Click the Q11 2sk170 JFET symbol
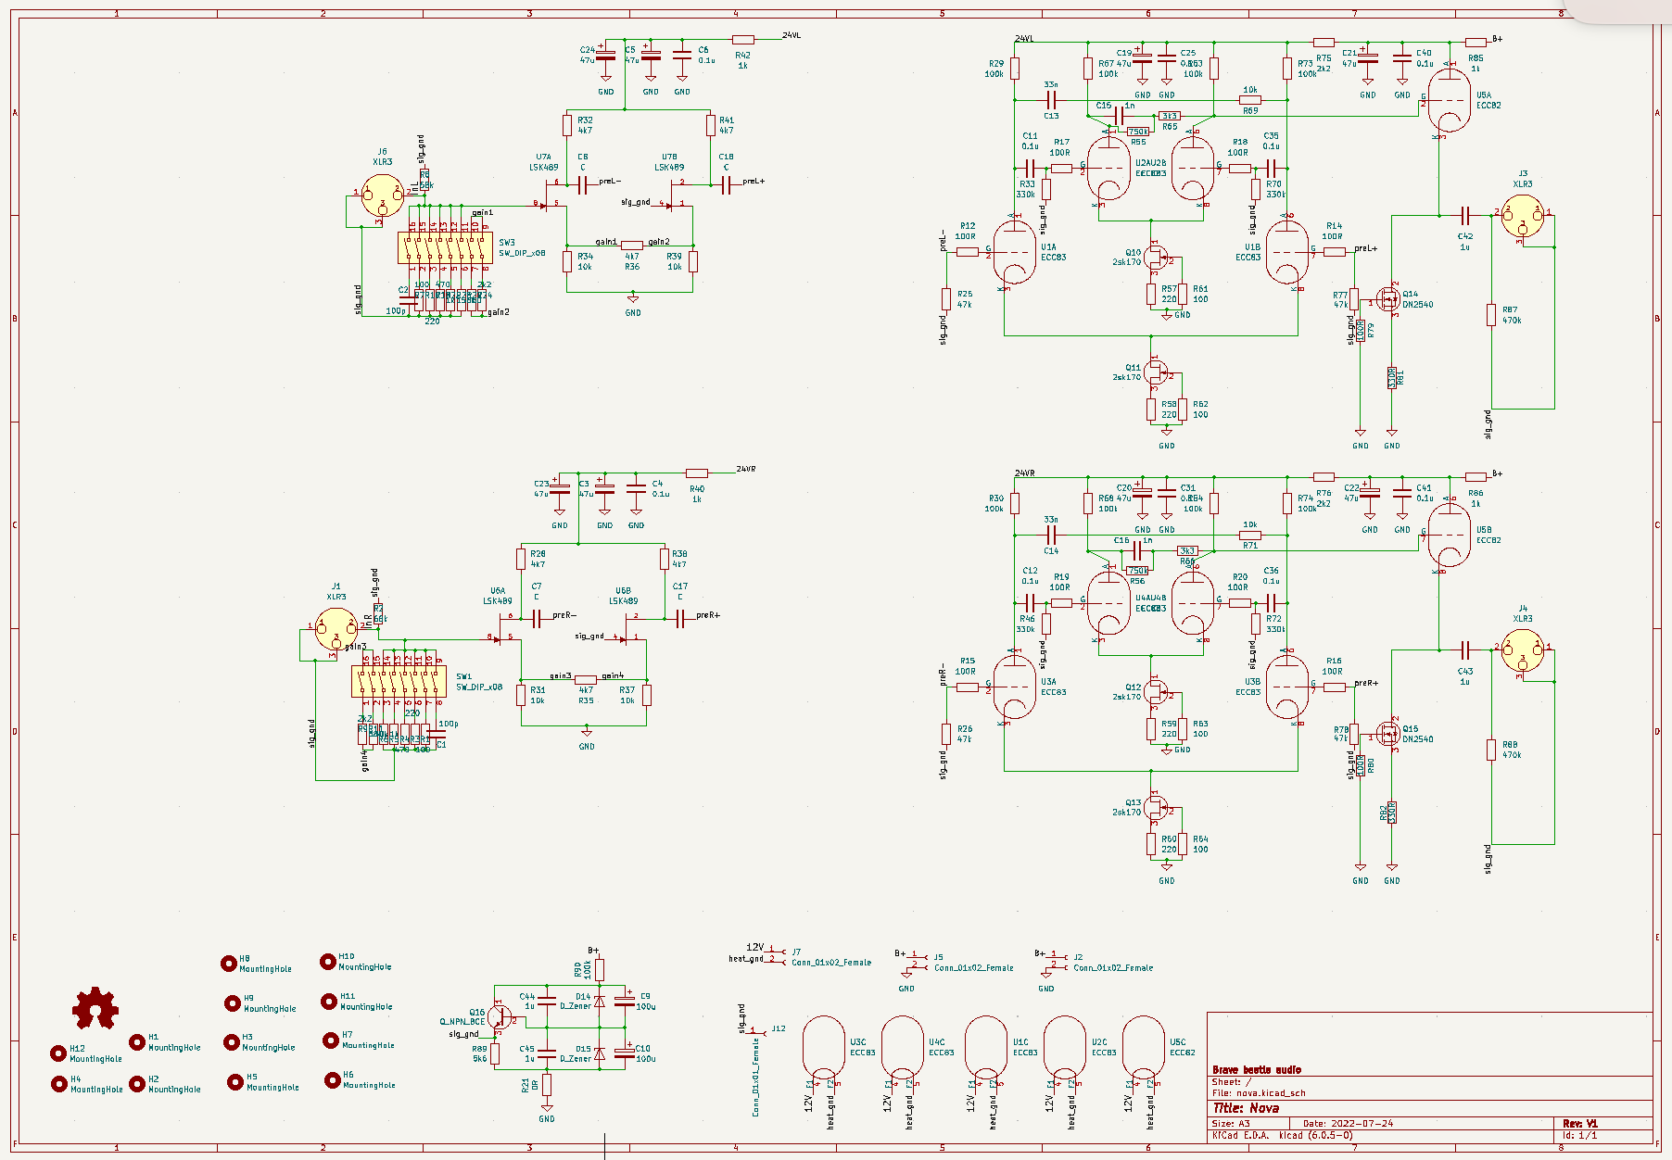 (1155, 372)
